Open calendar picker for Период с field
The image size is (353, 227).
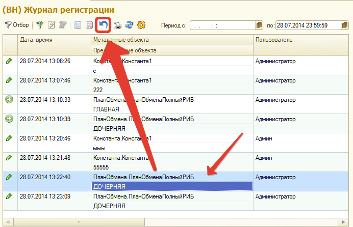click(x=259, y=25)
